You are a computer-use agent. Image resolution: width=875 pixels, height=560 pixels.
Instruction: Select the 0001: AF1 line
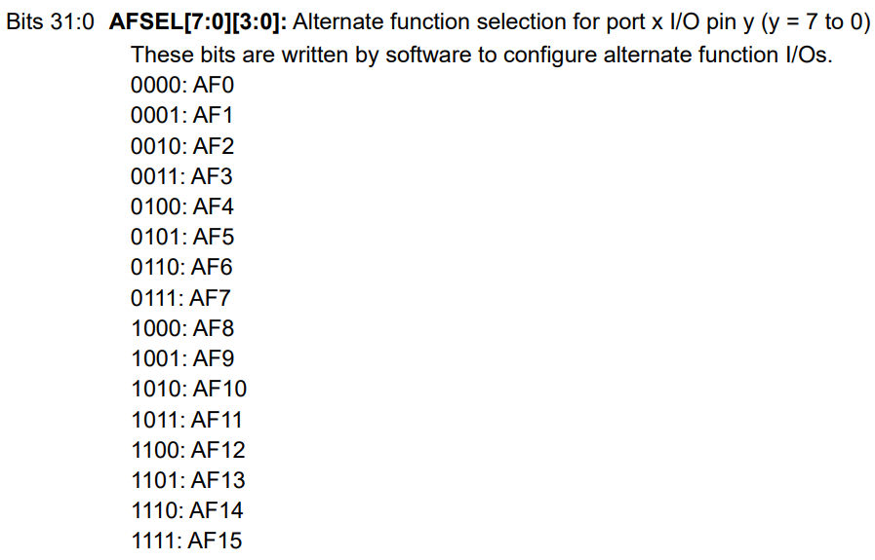(x=181, y=115)
